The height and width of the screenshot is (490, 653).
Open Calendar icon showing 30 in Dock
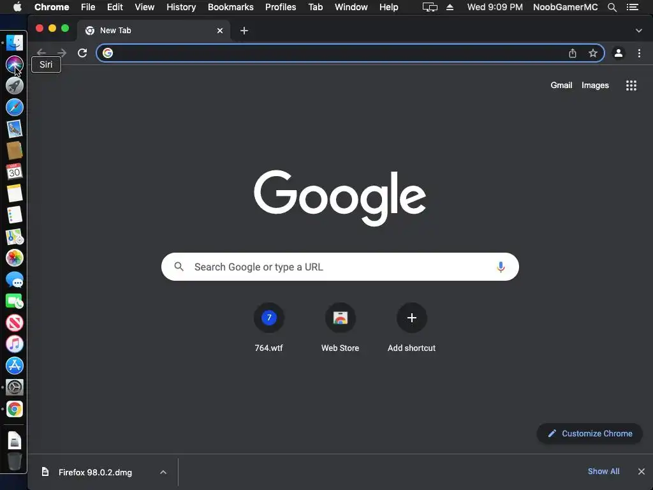coord(15,172)
